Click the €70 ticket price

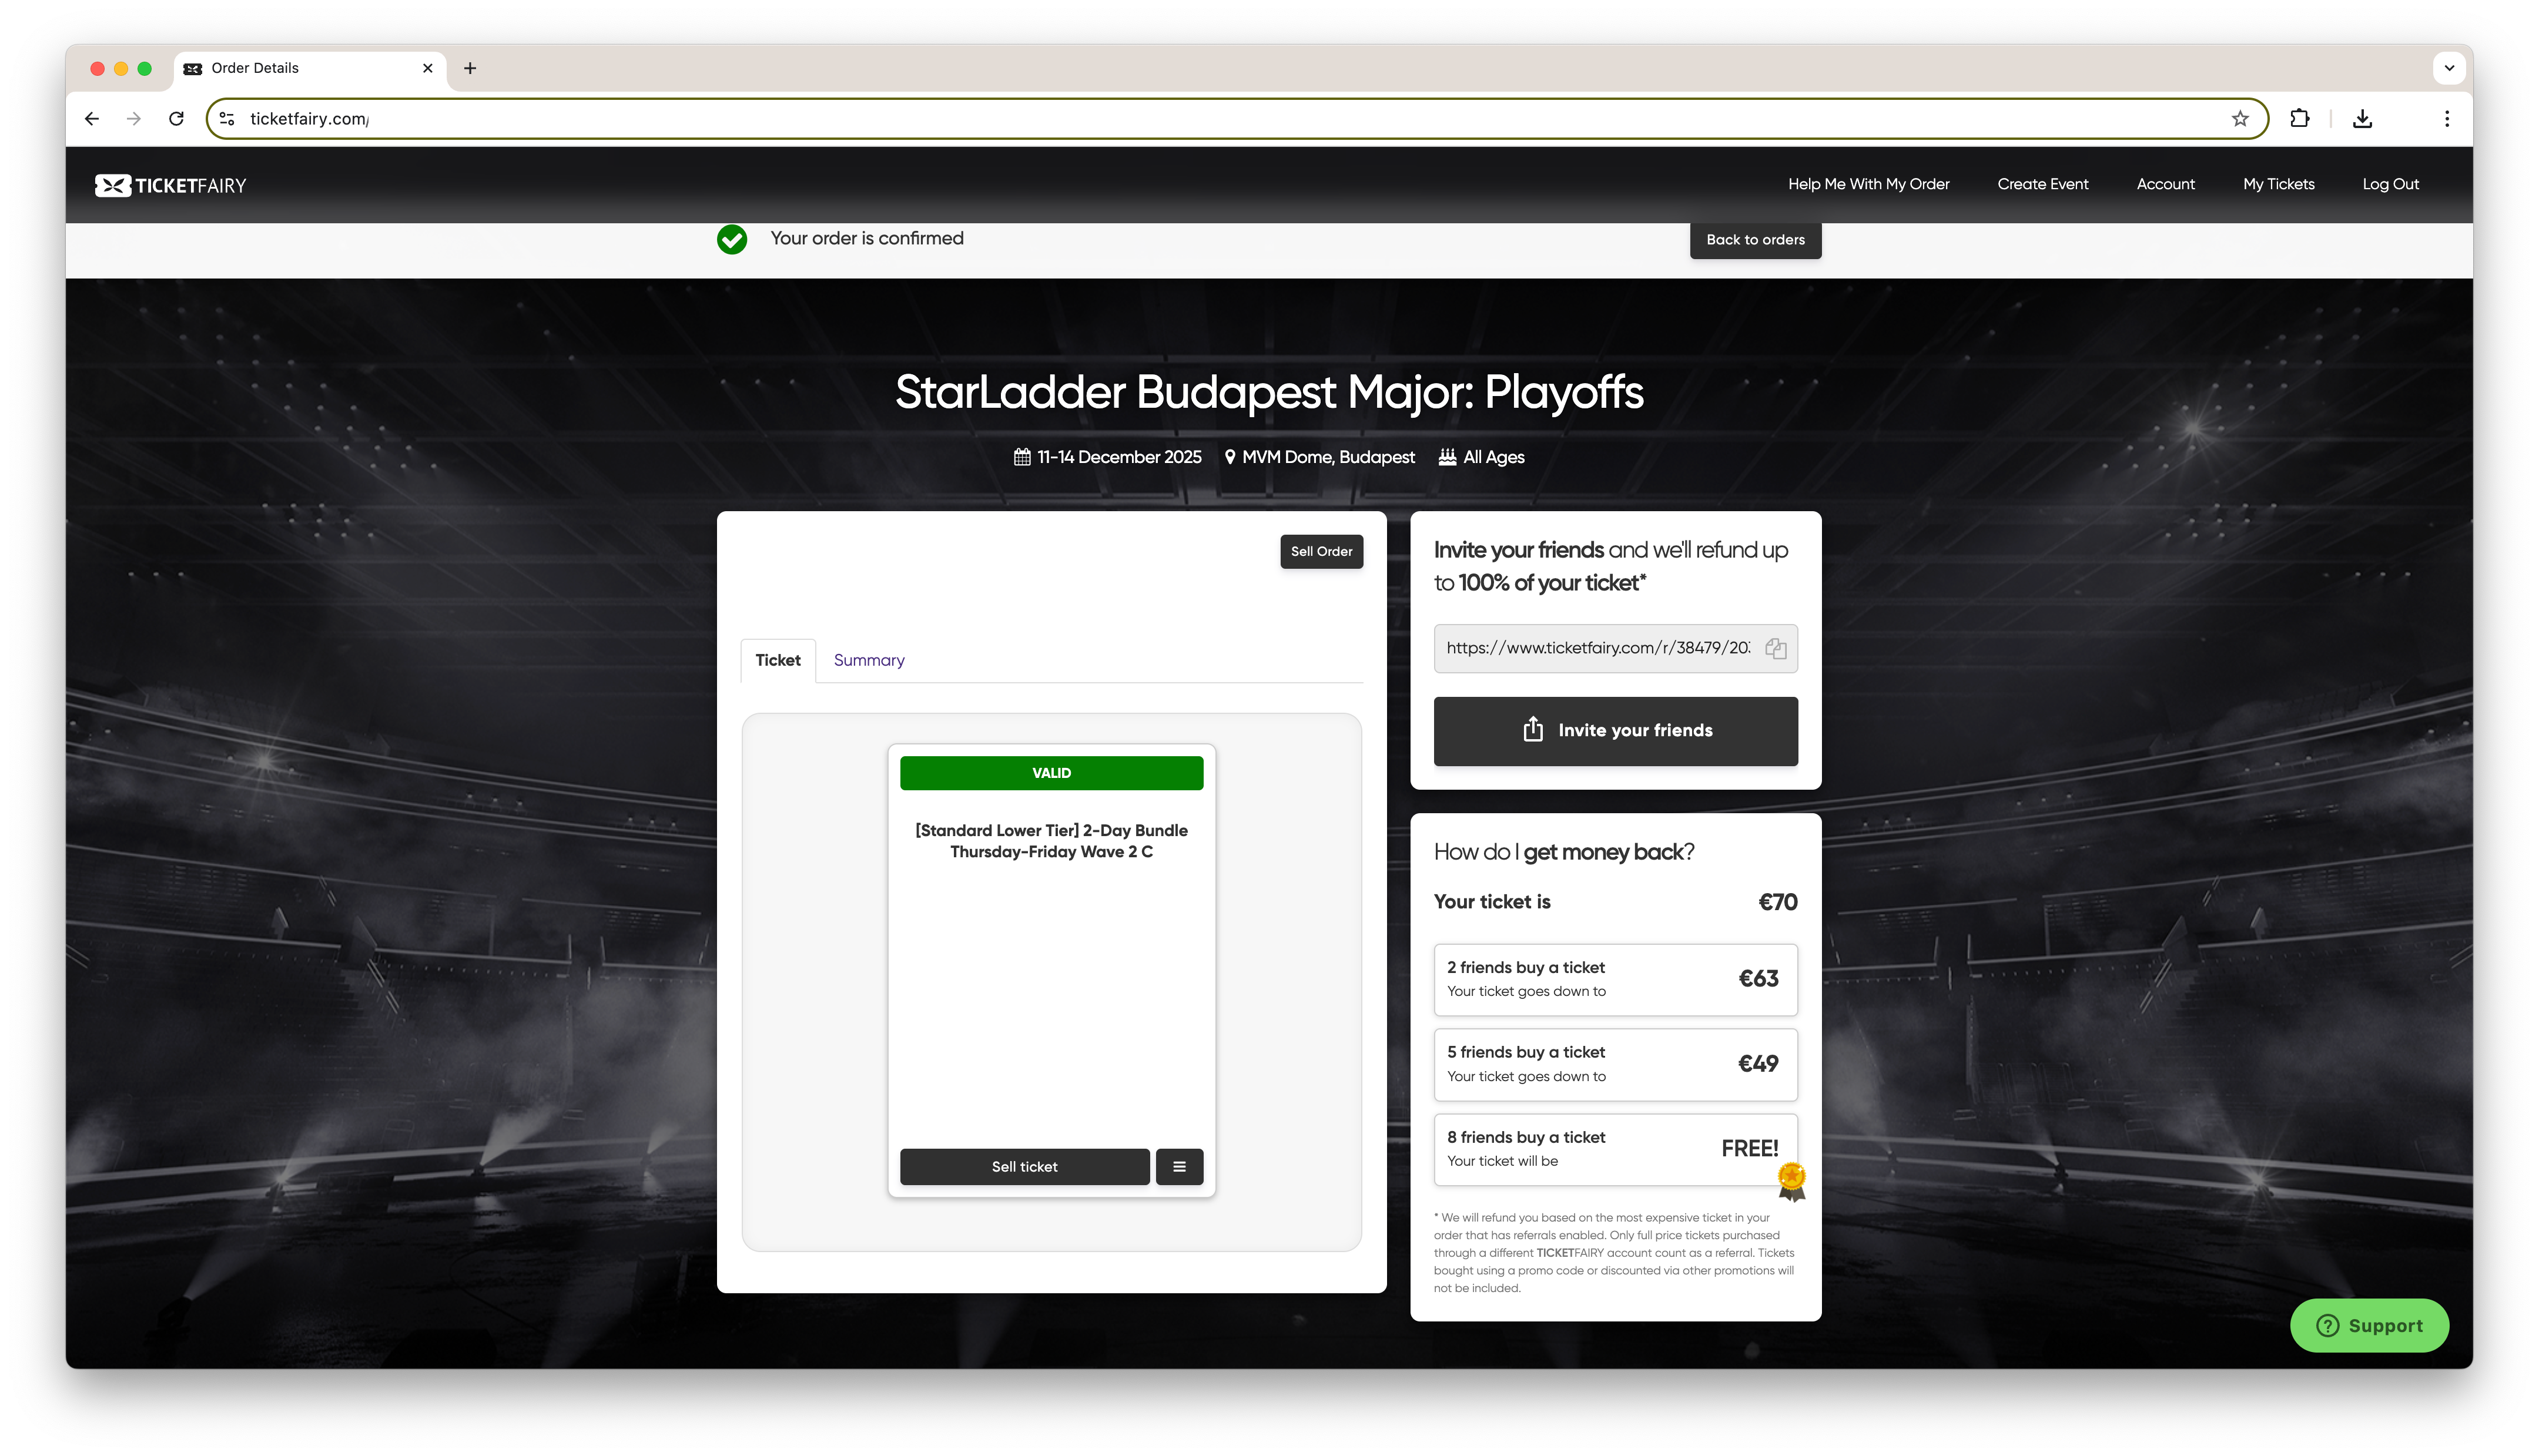coord(1777,902)
